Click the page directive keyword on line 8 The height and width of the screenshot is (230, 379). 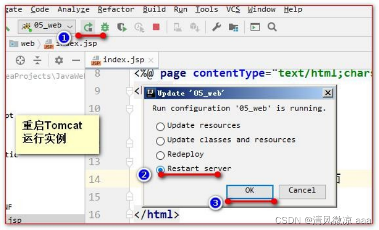pos(173,73)
